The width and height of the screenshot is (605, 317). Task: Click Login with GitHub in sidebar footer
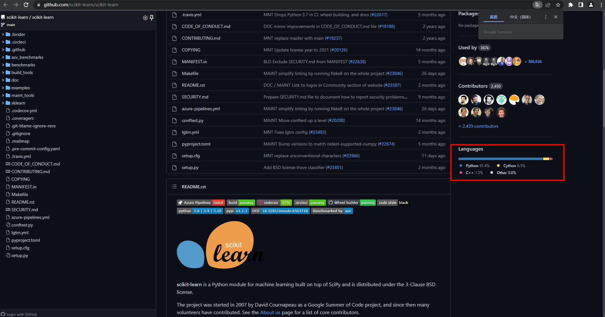click(x=19, y=314)
